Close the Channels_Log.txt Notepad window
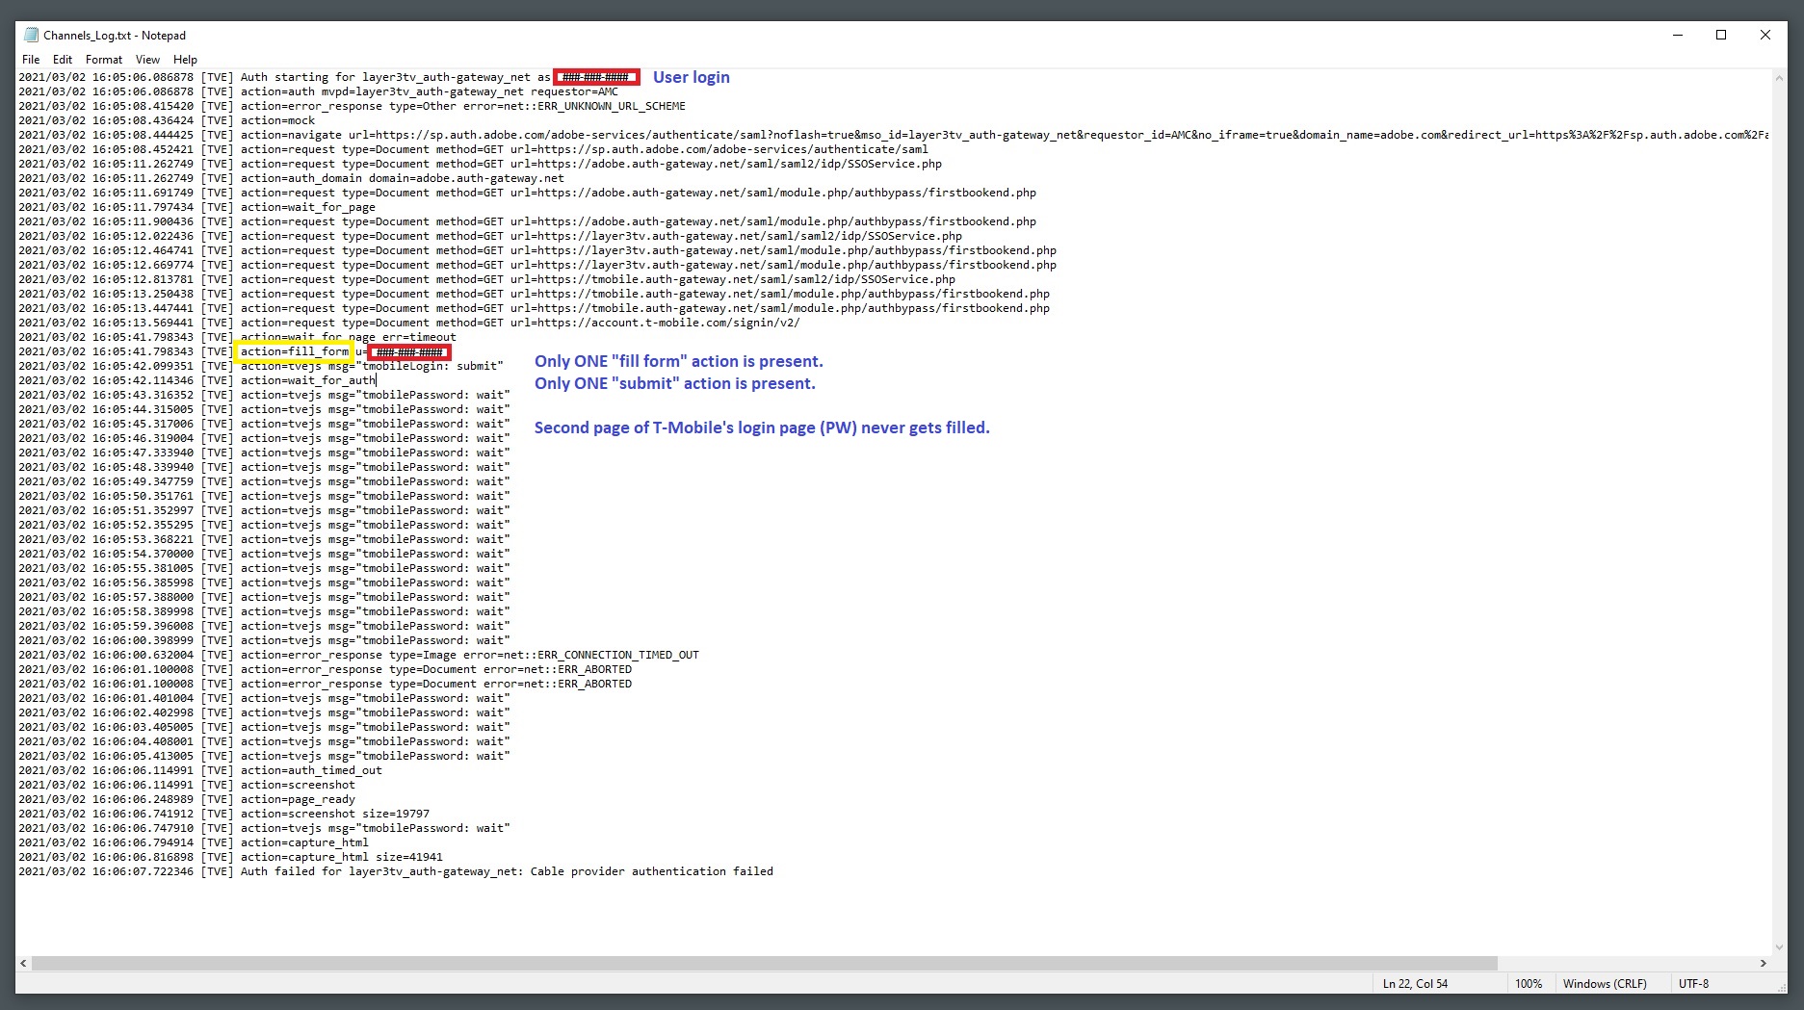This screenshot has width=1804, height=1010. (x=1765, y=36)
